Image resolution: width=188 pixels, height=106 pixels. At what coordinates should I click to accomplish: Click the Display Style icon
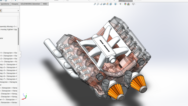coord(115,4)
